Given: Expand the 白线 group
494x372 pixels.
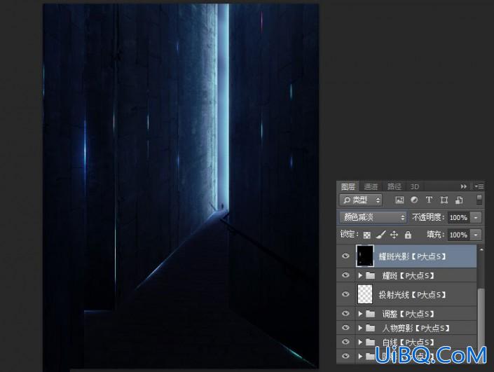Looking at the screenshot, I should pyautogui.click(x=360, y=342).
